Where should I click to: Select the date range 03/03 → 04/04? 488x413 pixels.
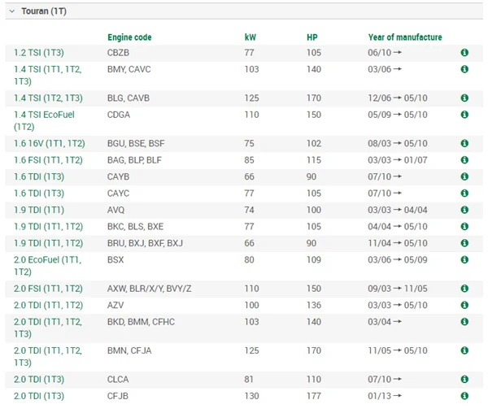pos(398,210)
